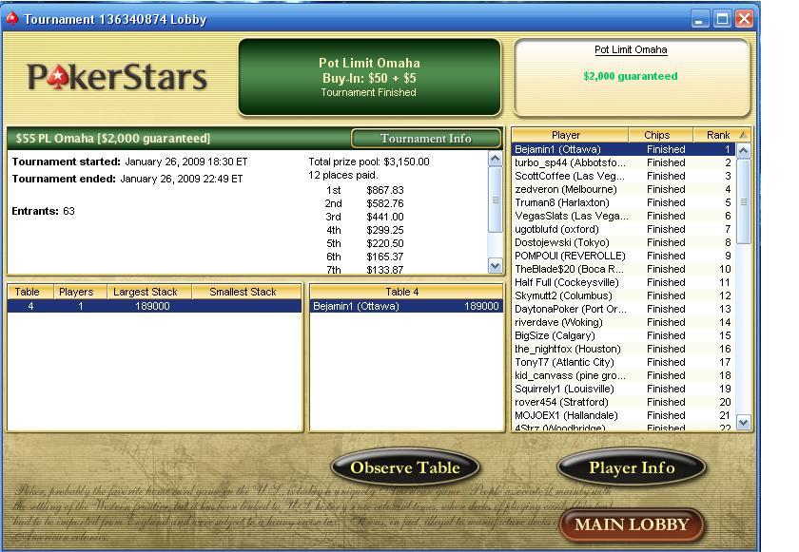Select player TheBlade$20 in ranking list
This screenshot has width=799, height=552.
click(x=624, y=269)
